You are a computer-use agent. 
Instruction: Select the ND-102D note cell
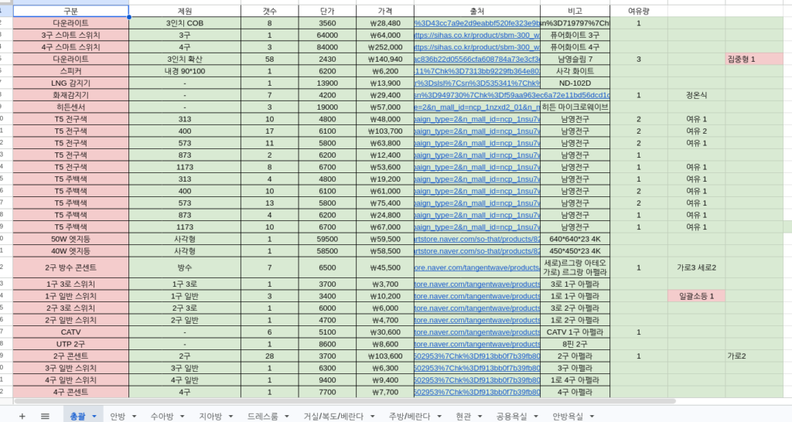[x=575, y=83]
